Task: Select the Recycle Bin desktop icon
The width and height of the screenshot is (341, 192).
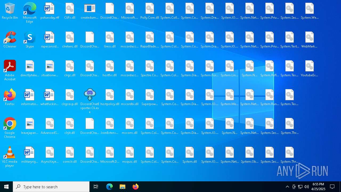Action: point(10,11)
